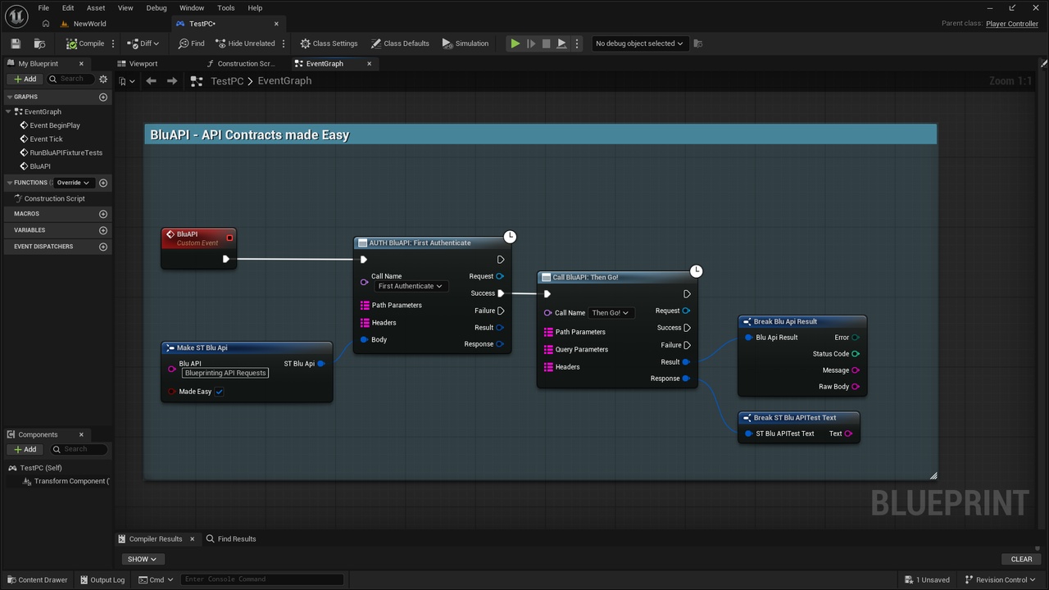
Task: Switch to the Construction Script tab
Action: tap(246, 63)
